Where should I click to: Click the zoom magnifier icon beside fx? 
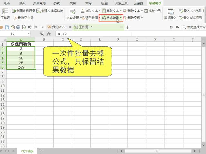pyautogui.click(x=42, y=34)
